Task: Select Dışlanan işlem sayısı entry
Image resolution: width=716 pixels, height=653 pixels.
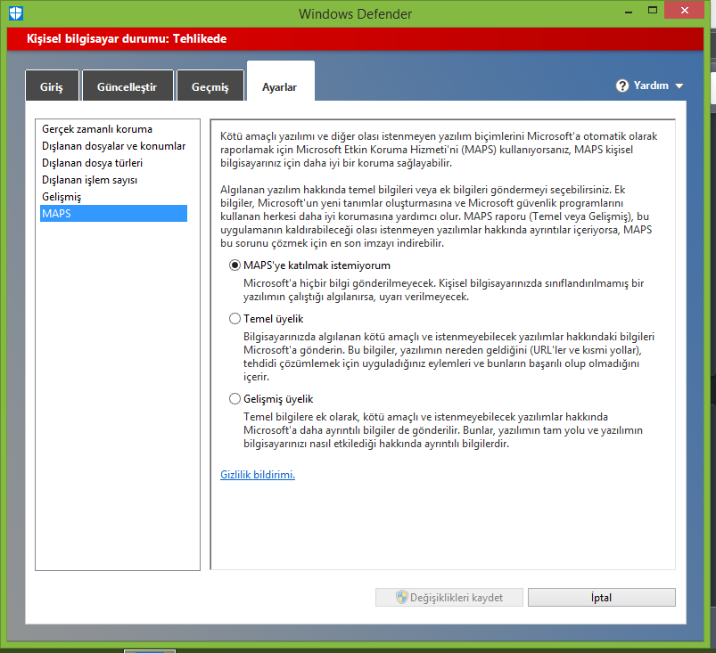Action: 114,180
